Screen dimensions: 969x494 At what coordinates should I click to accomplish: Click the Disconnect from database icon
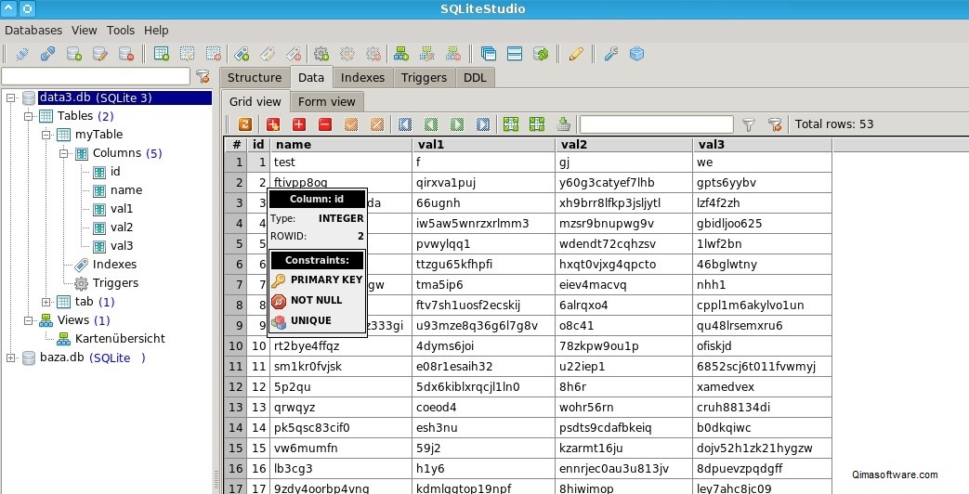(x=47, y=55)
